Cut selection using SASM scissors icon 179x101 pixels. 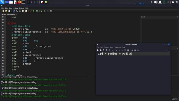pyautogui.click(x=20, y=11)
